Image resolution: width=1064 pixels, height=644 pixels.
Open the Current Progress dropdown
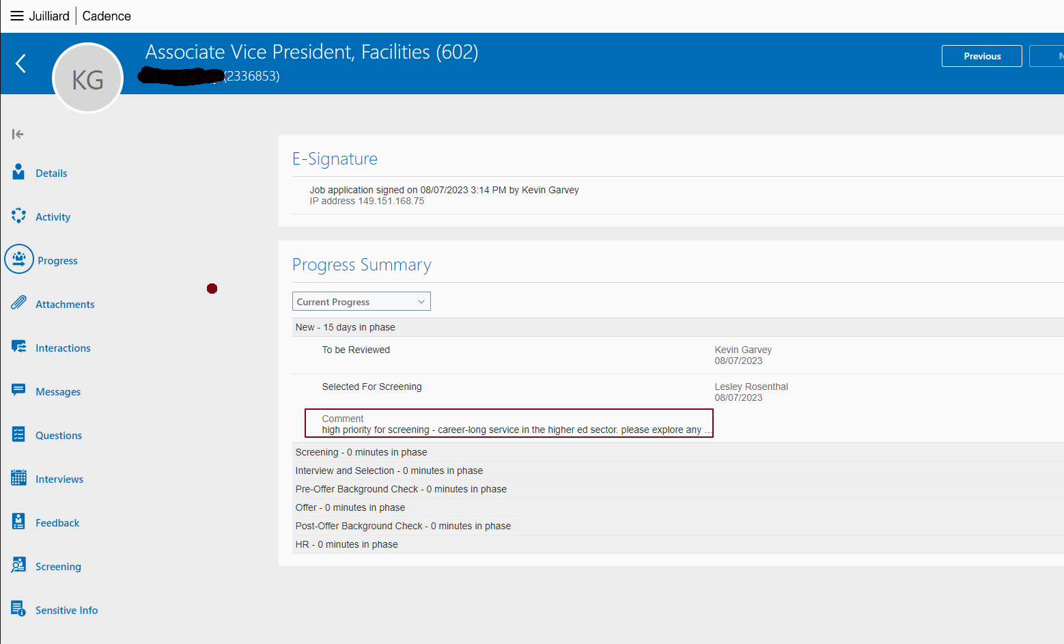pyautogui.click(x=361, y=301)
